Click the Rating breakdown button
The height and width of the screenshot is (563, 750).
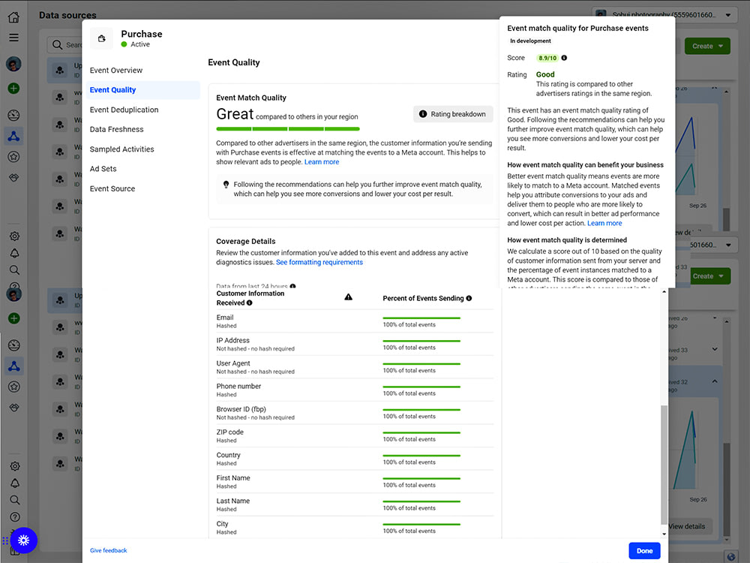click(x=453, y=114)
